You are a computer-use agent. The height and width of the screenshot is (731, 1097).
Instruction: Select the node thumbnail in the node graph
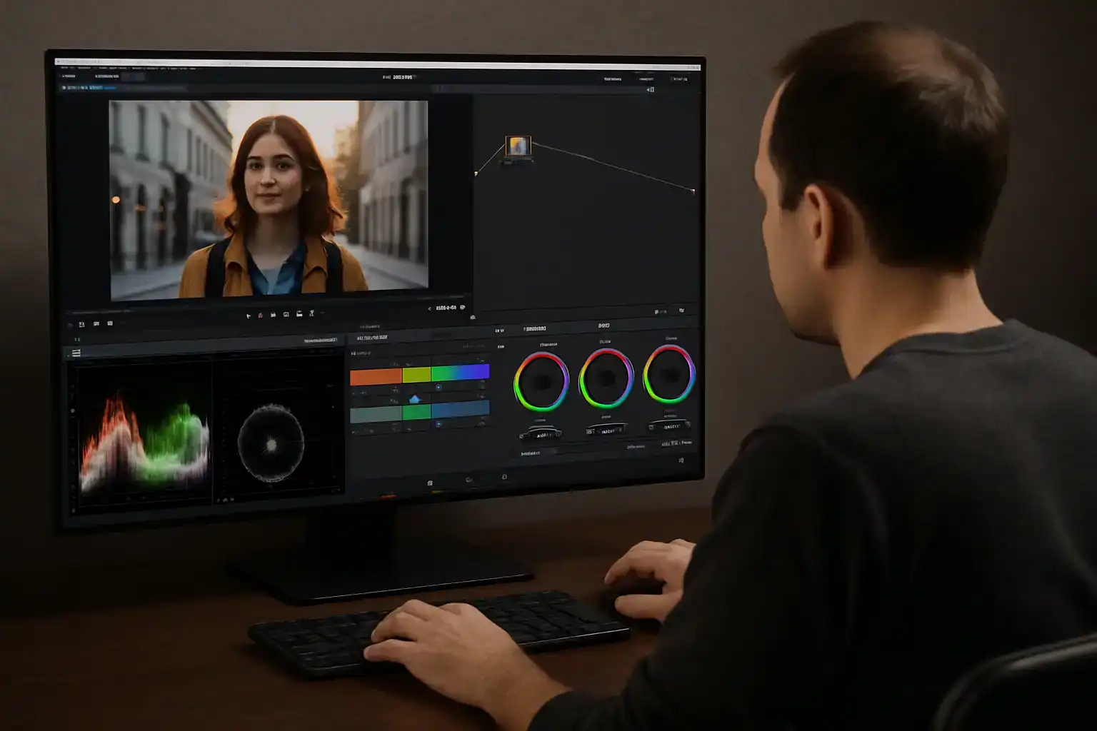point(518,146)
